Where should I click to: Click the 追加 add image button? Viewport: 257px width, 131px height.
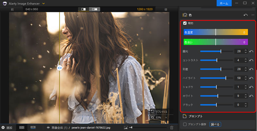coord(7,127)
